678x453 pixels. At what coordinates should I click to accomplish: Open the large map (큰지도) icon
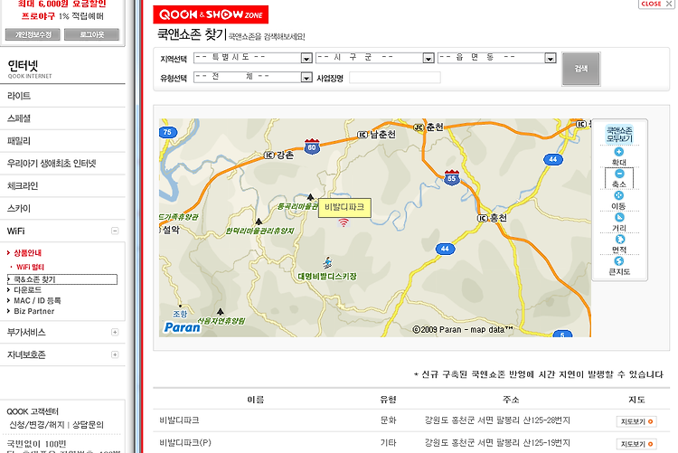618,261
